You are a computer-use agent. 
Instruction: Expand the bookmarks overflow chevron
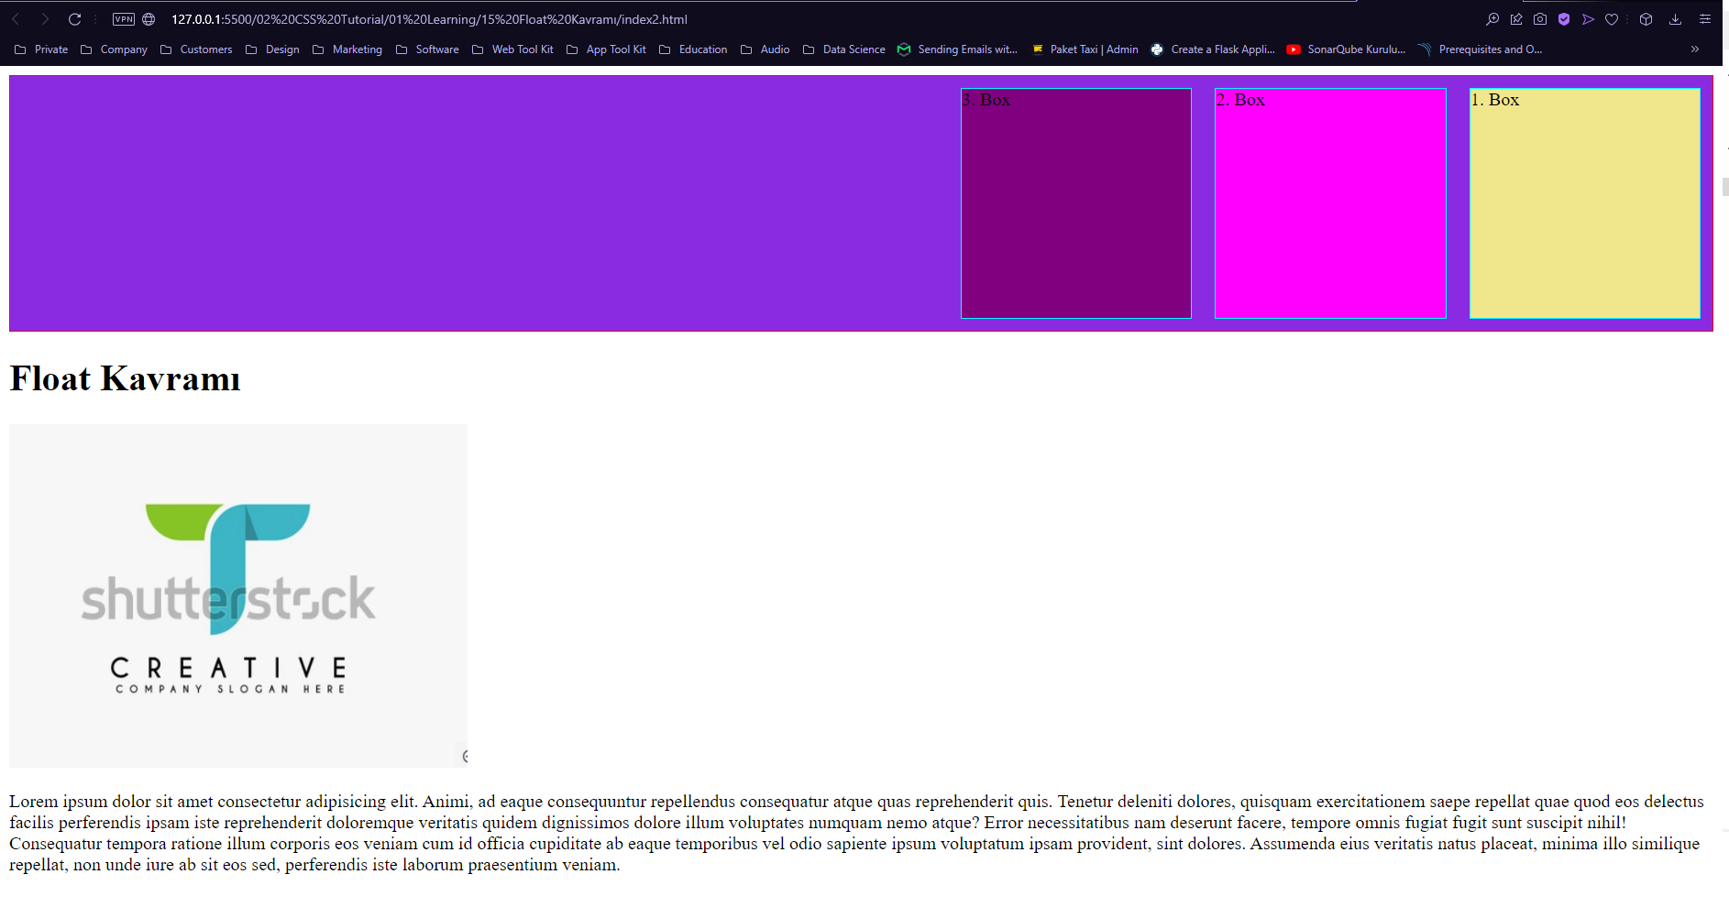click(x=1693, y=49)
